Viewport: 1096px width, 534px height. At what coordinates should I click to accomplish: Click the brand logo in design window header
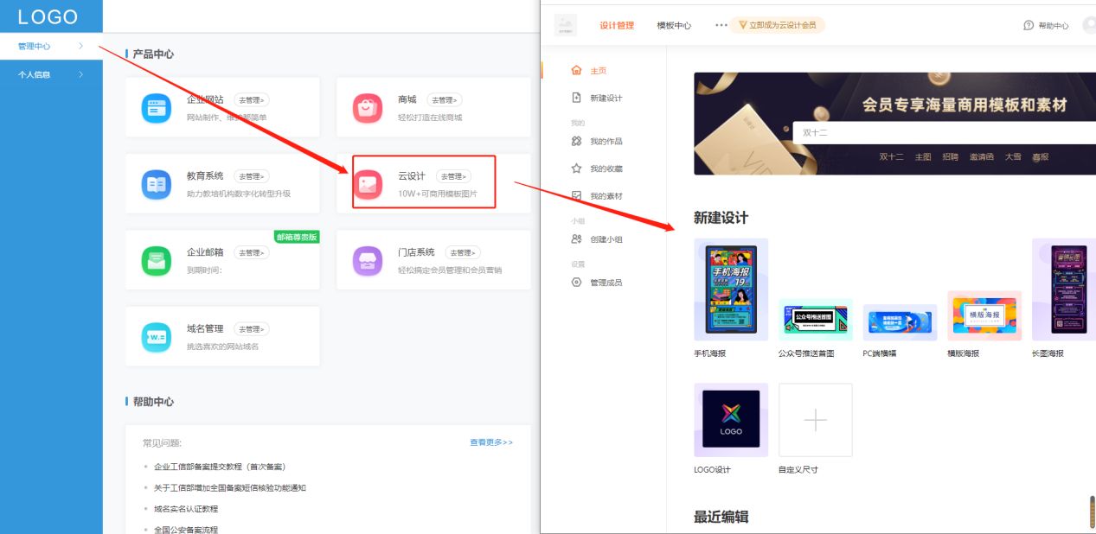point(566,25)
